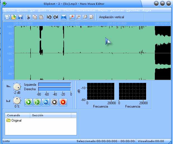Click the 00:00:00:000 timeline marker
The width and height of the screenshot is (173, 144).
[x=23, y=24]
